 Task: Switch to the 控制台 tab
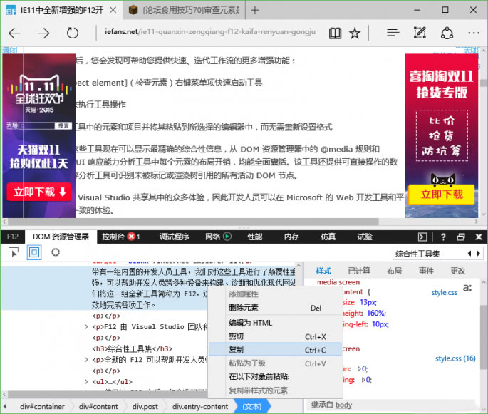(x=114, y=237)
